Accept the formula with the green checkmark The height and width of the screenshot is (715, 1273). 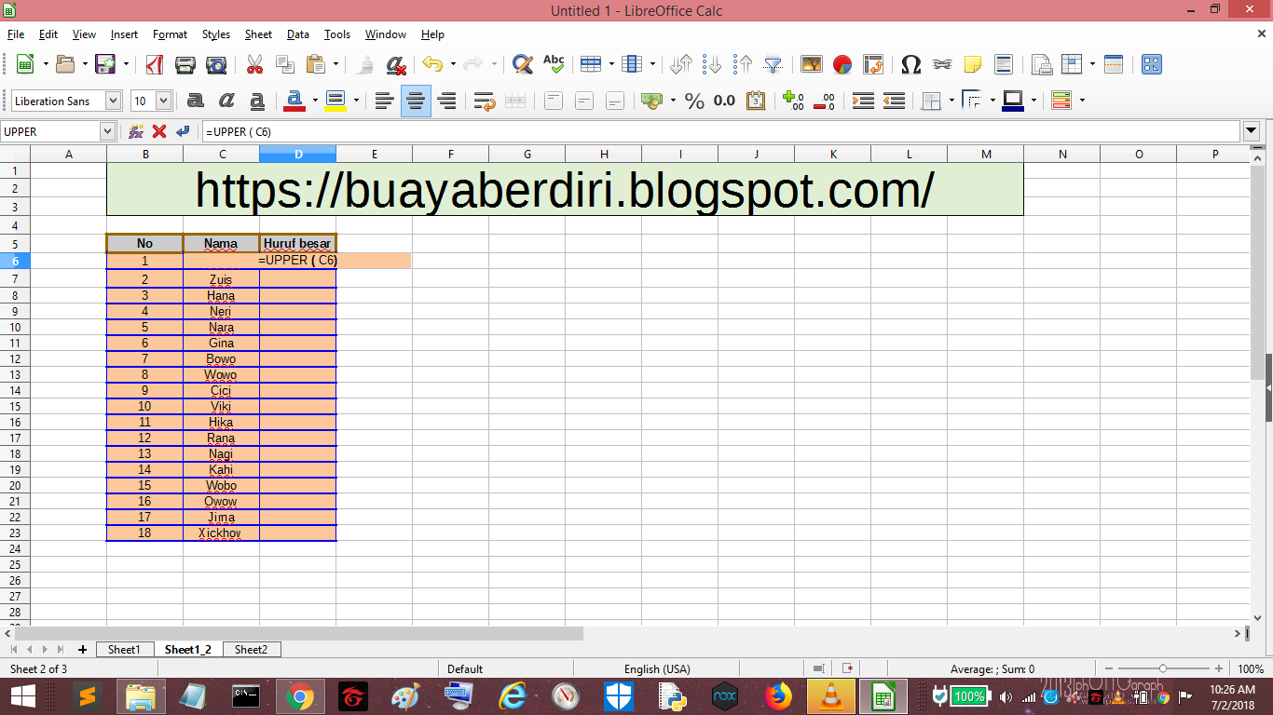(x=182, y=131)
